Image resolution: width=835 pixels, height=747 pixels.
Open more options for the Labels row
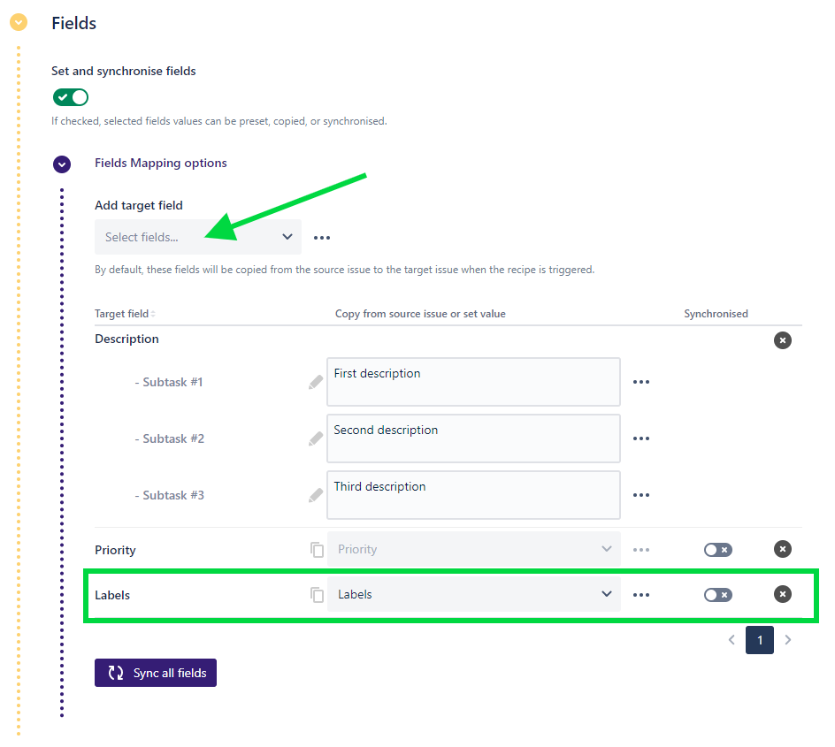point(641,595)
